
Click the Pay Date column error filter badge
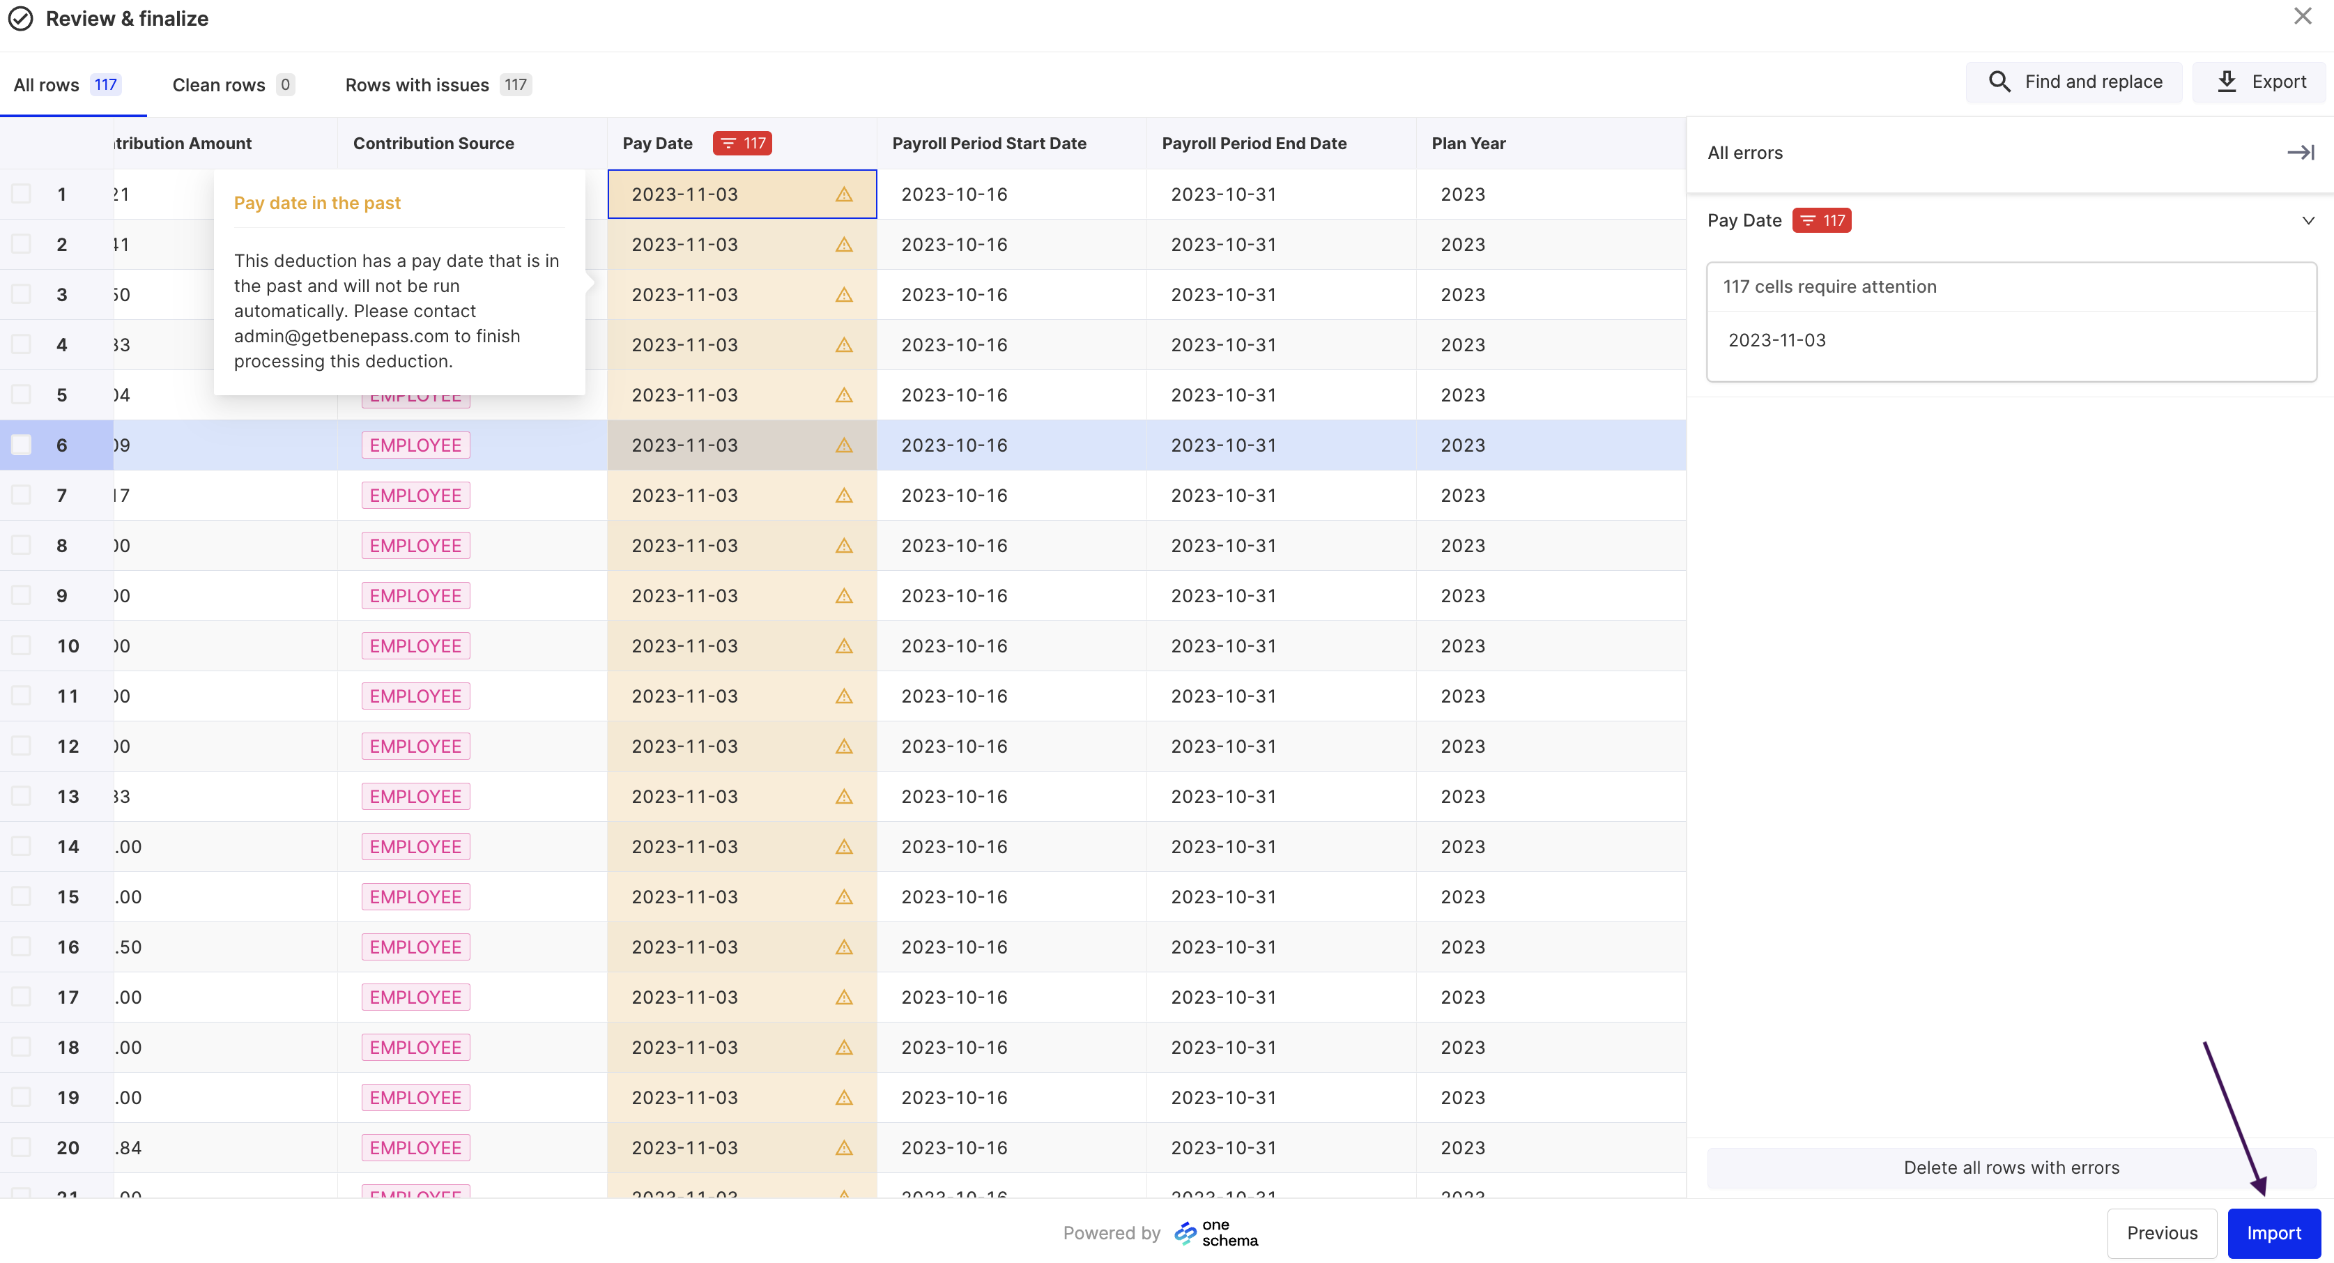click(742, 143)
